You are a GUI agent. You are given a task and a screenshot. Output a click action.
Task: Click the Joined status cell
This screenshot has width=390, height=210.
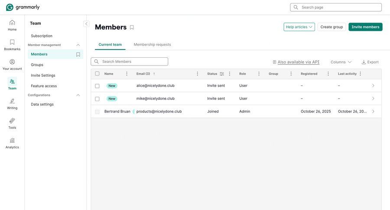tap(213, 112)
